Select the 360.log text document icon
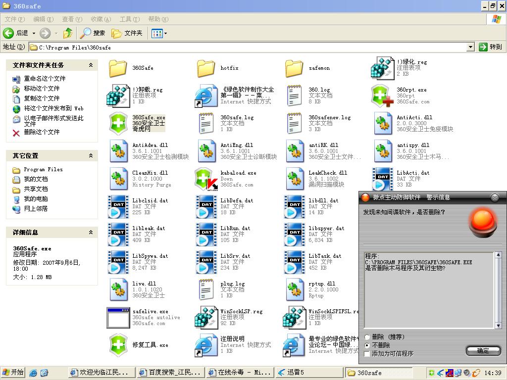507x380 pixels. (x=294, y=96)
